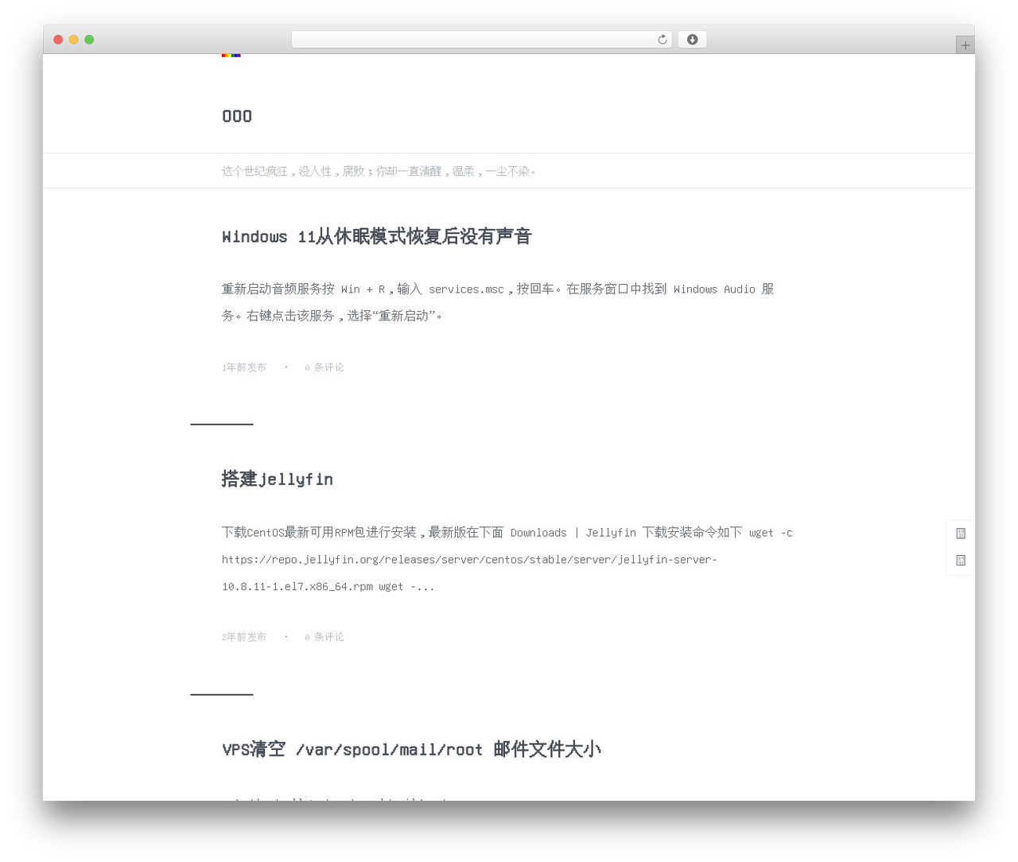Open comments link under Windows 11 post
This screenshot has width=1018, height=862.
[324, 367]
